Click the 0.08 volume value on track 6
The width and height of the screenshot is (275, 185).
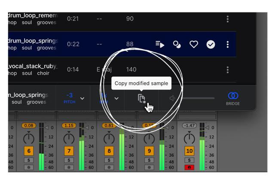[x=29, y=126]
